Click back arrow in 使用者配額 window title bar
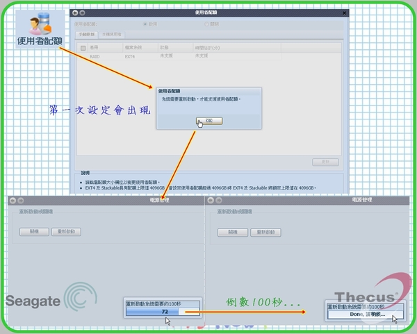The image size is (417, 334). point(75,12)
